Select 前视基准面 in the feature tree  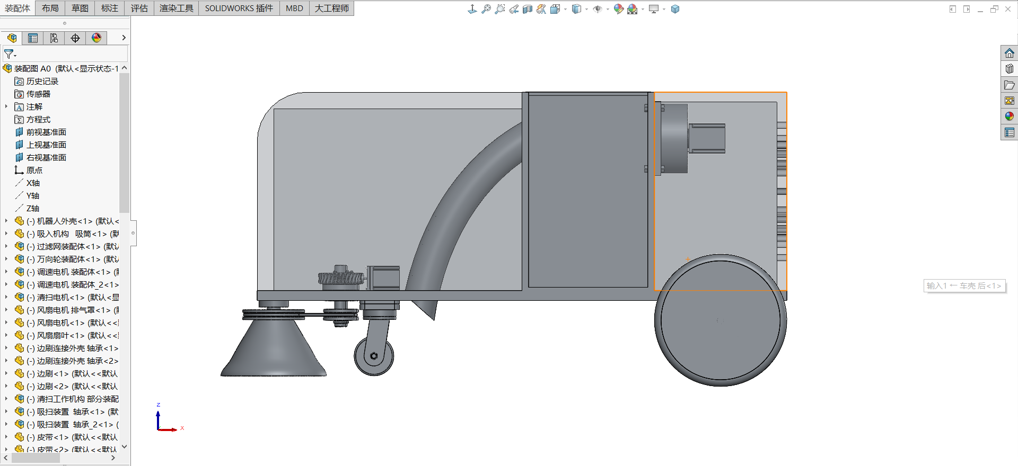click(46, 132)
